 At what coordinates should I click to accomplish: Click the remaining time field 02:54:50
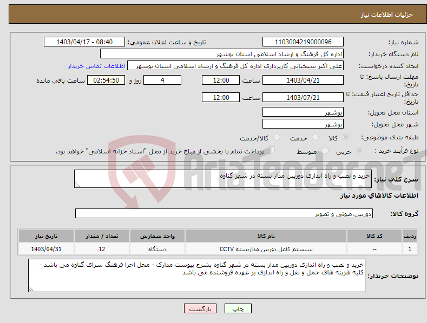coord(106,80)
